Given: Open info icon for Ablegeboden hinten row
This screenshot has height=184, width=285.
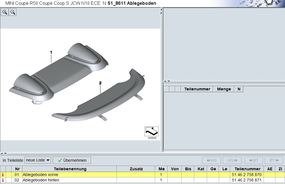Looking at the screenshot, I should point(3,180).
